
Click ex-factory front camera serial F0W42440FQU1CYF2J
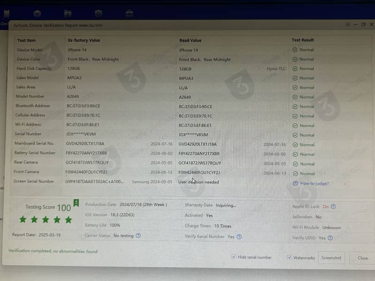point(86,172)
